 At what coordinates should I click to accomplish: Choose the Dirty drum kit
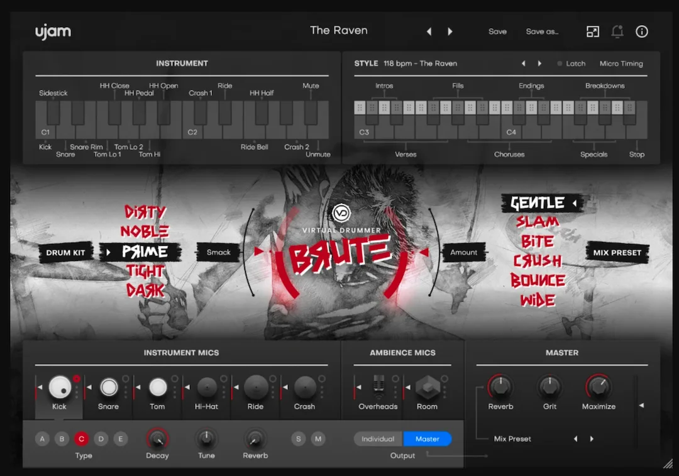coord(145,213)
